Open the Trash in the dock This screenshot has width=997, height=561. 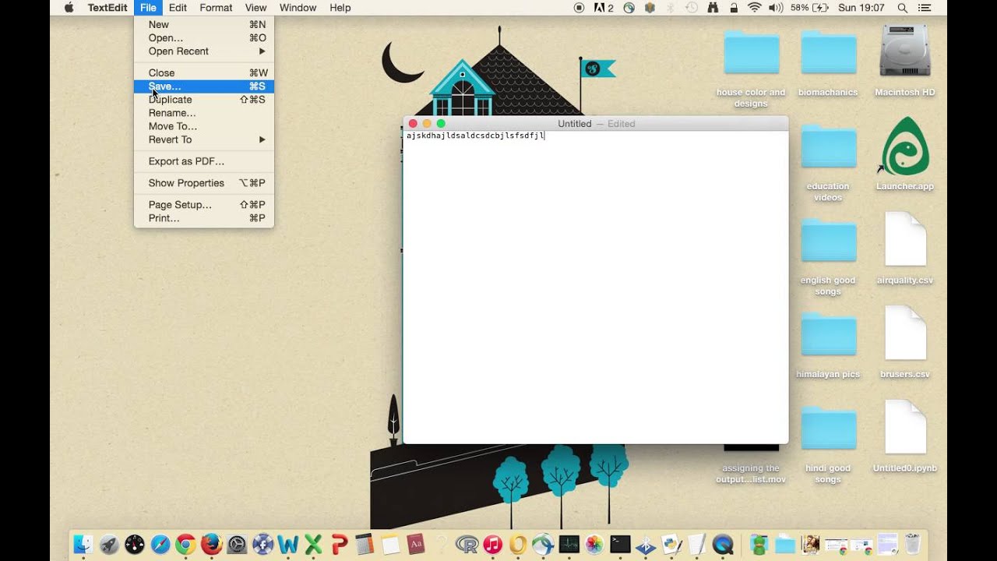click(913, 544)
